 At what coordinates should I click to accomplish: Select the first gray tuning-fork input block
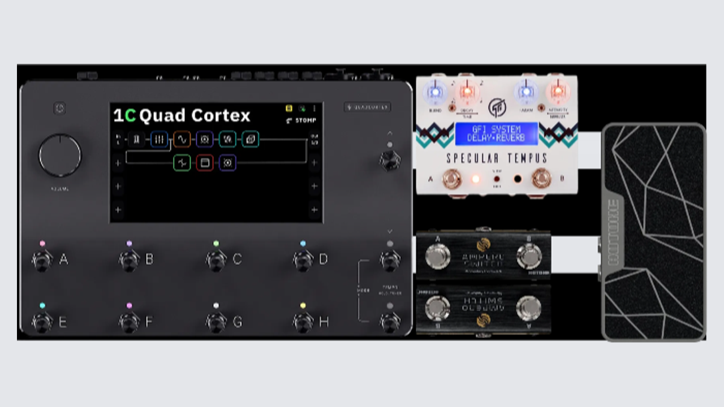[136, 139]
